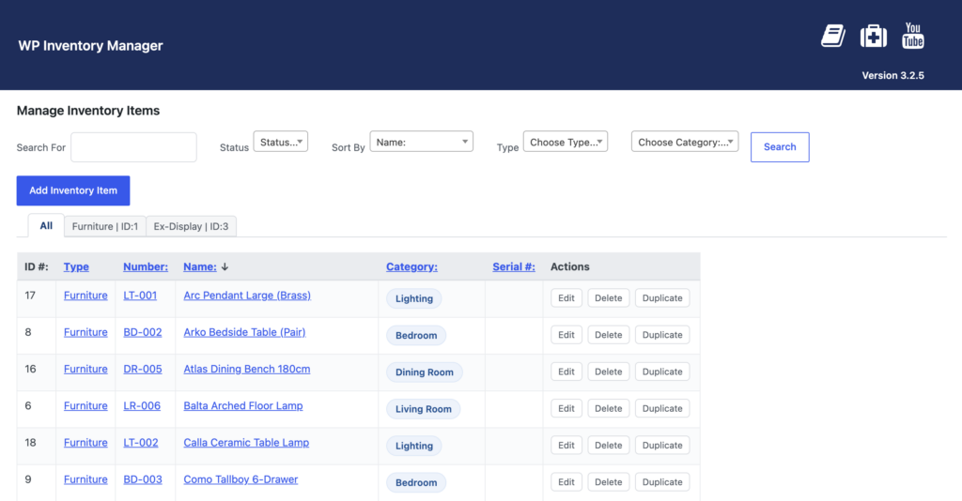The width and height of the screenshot is (962, 501).
Task: Delete the Atlas Dining Bench item
Action: click(x=609, y=372)
